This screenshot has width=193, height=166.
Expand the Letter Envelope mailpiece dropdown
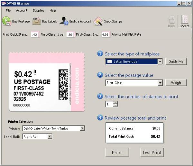(x=160, y=62)
